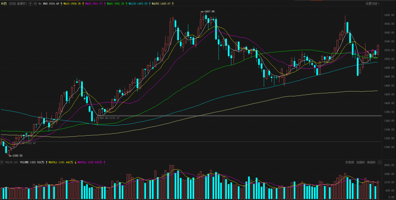Click the MA250 up-arrow icon
This screenshot has height=200, width=396.
pos(172,3)
